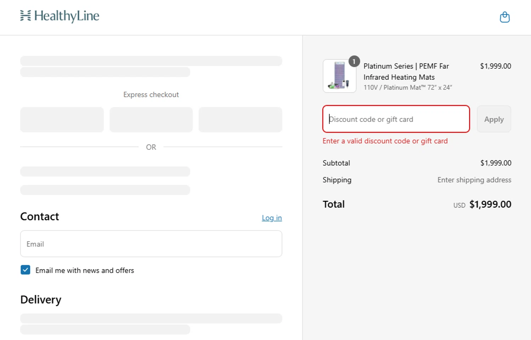Click the invalid discount code error message
The width and height of the screenshot is (531, 340).
click(385, 141)
